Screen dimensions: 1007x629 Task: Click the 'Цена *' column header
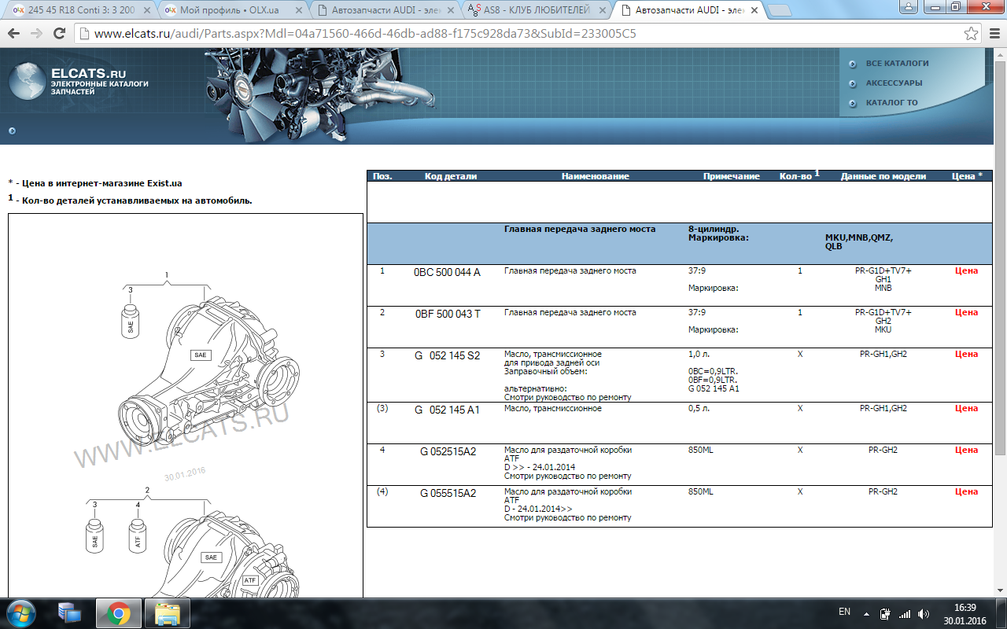coord(967,176)
